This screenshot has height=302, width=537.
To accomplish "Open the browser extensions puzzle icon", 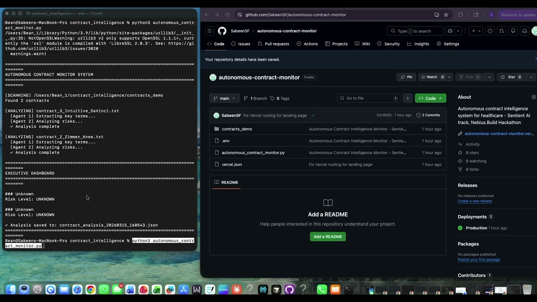I will (x=461, y=15).
